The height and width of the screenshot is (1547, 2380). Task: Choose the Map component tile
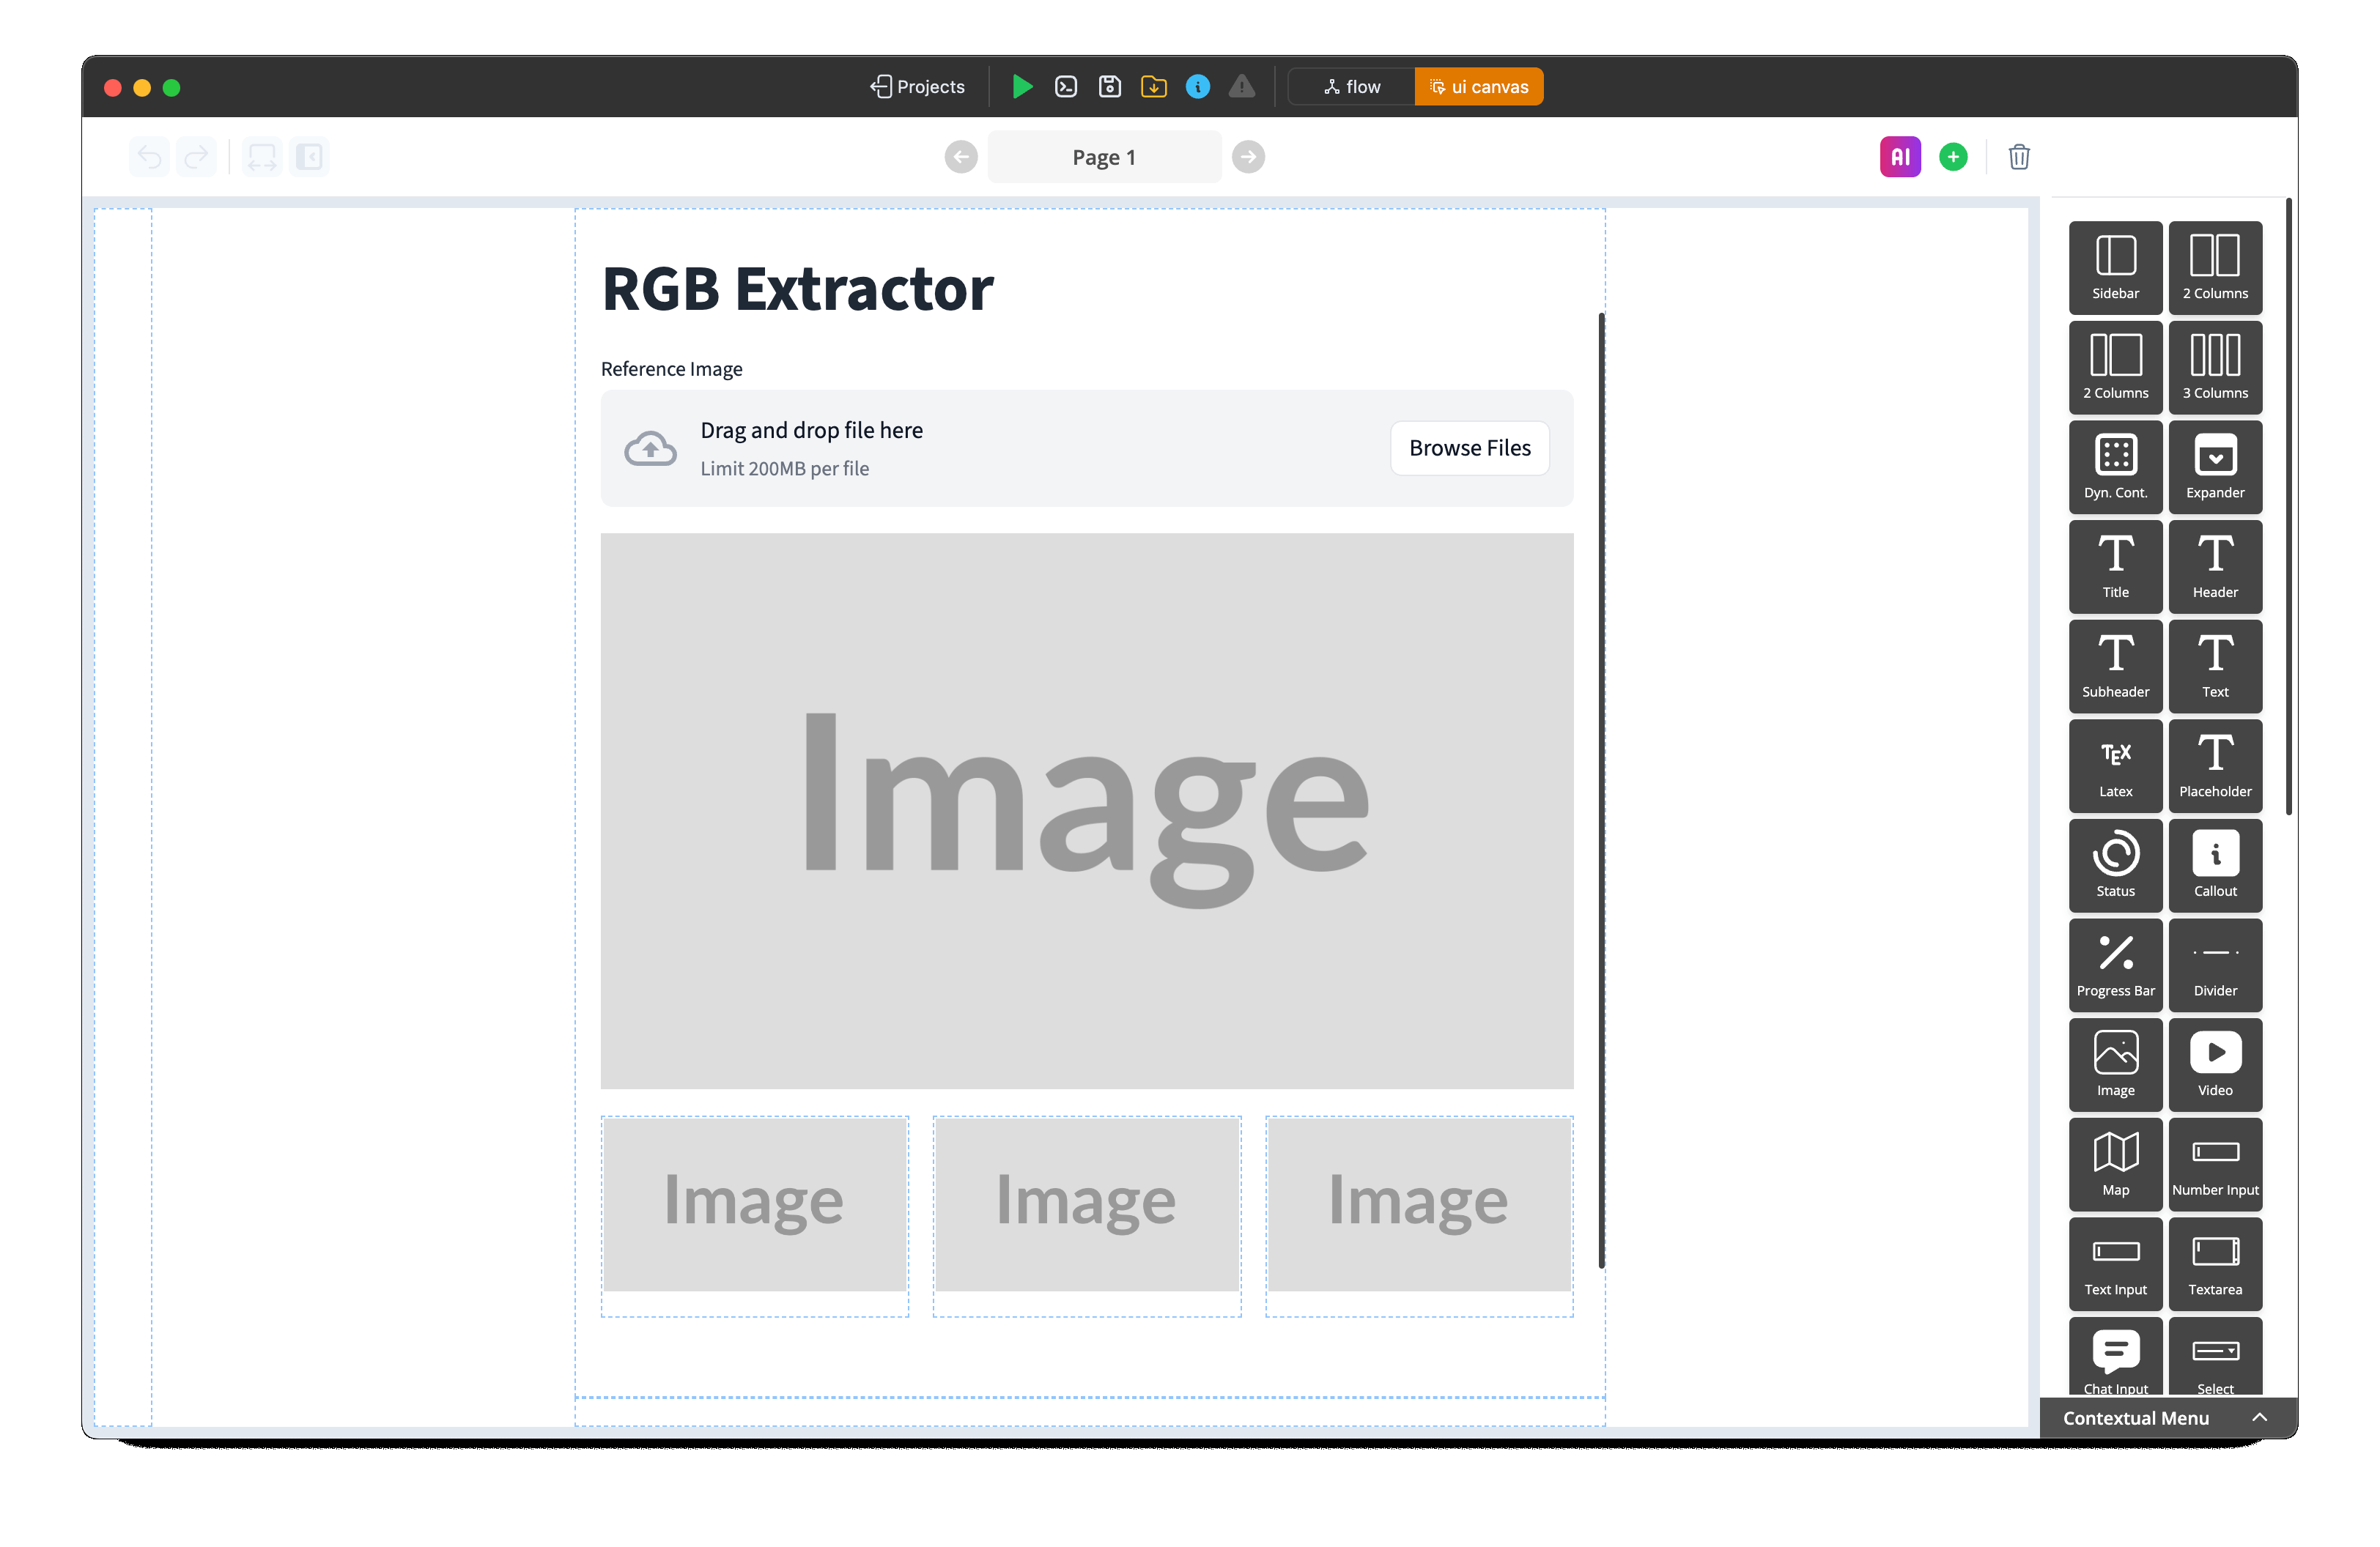click(2115, 1163)
